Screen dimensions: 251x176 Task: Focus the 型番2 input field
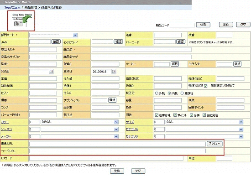105,64
